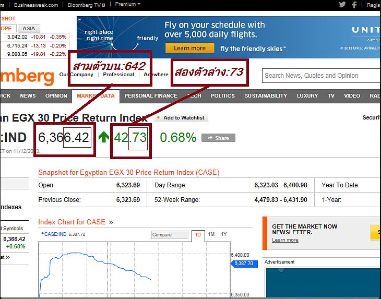Focus the Search News, Quotes and Opinion field
This screenshot has height=299, width=381.
tap(321, 76)
